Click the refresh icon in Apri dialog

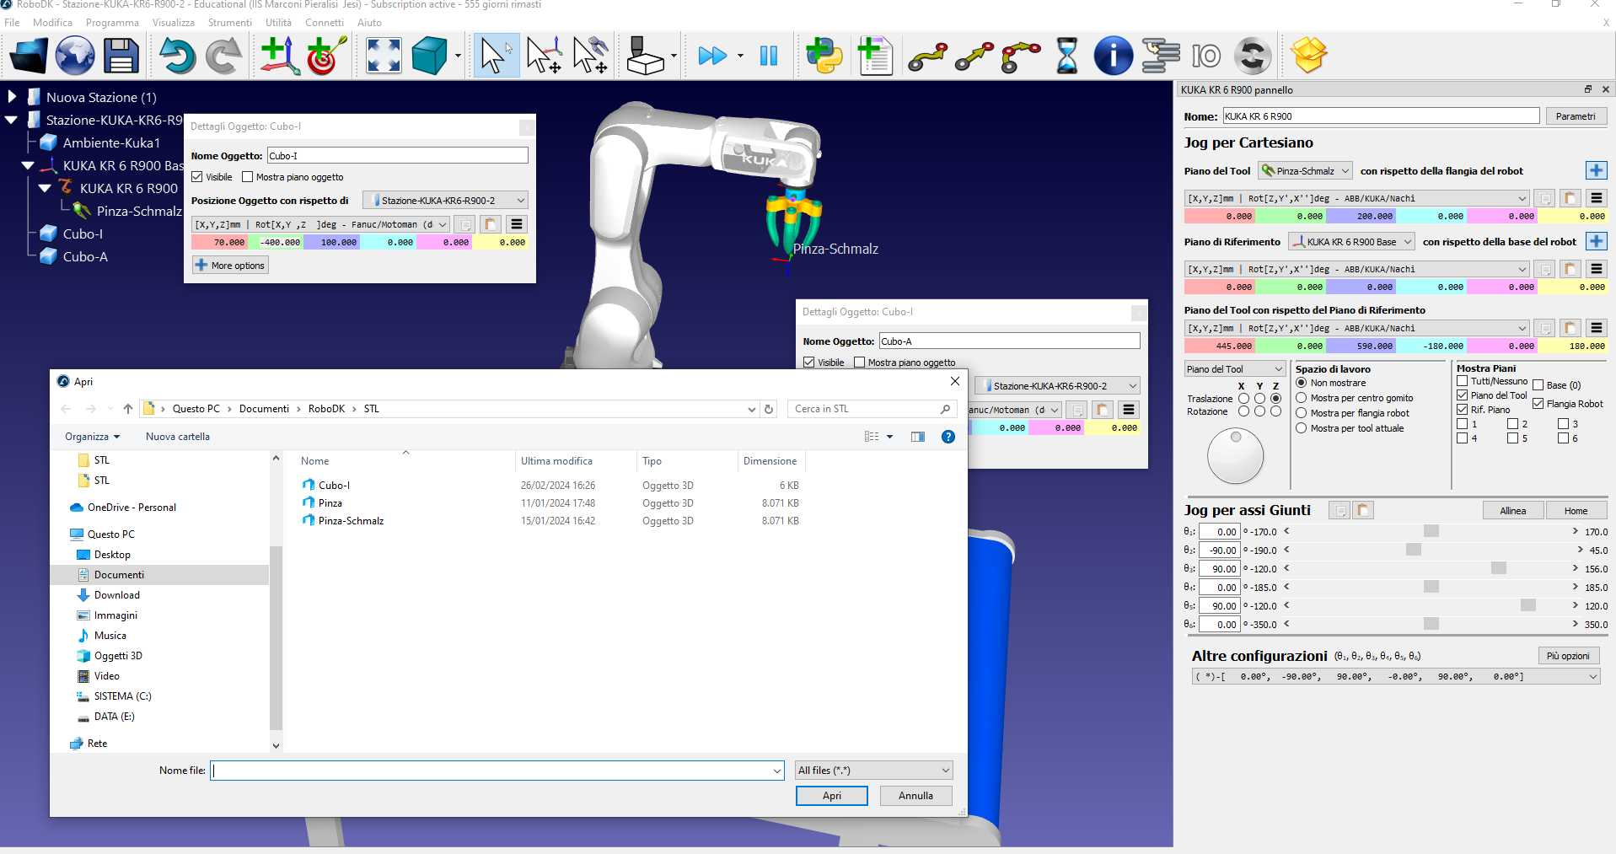pyautogui.click(x=769, y=409)
